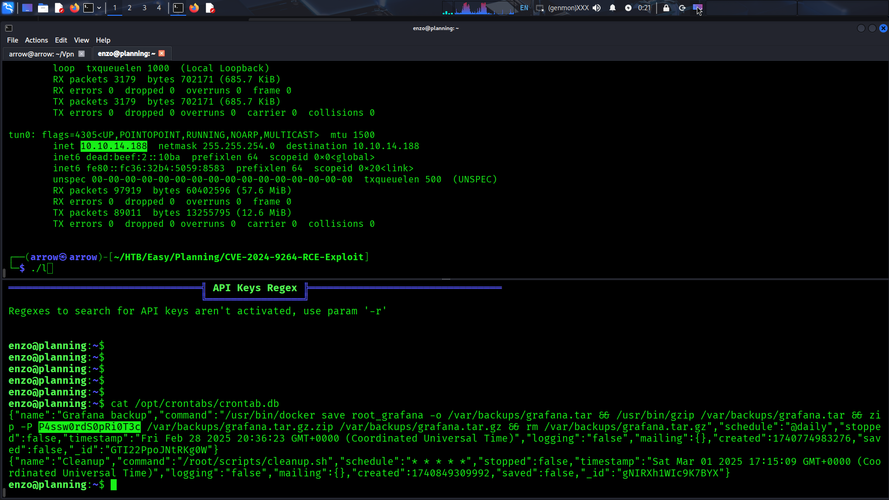Toggle the EN keyboard layout indicator

(x=524, y=8)
